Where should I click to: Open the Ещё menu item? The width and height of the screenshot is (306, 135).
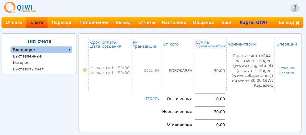tap(227, 22)
